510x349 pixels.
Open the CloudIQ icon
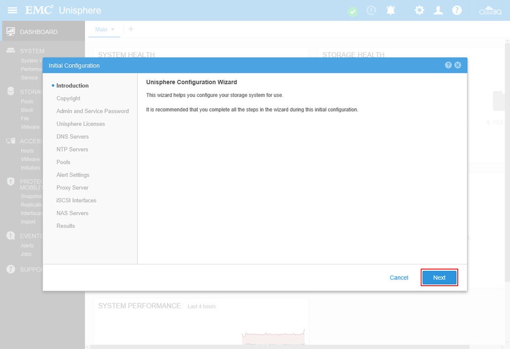pos(490,11)
